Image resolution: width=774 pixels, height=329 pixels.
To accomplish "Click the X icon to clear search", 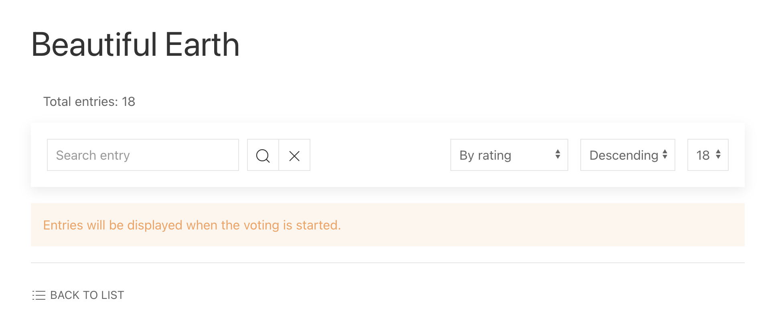I will [x=294, y=155].
